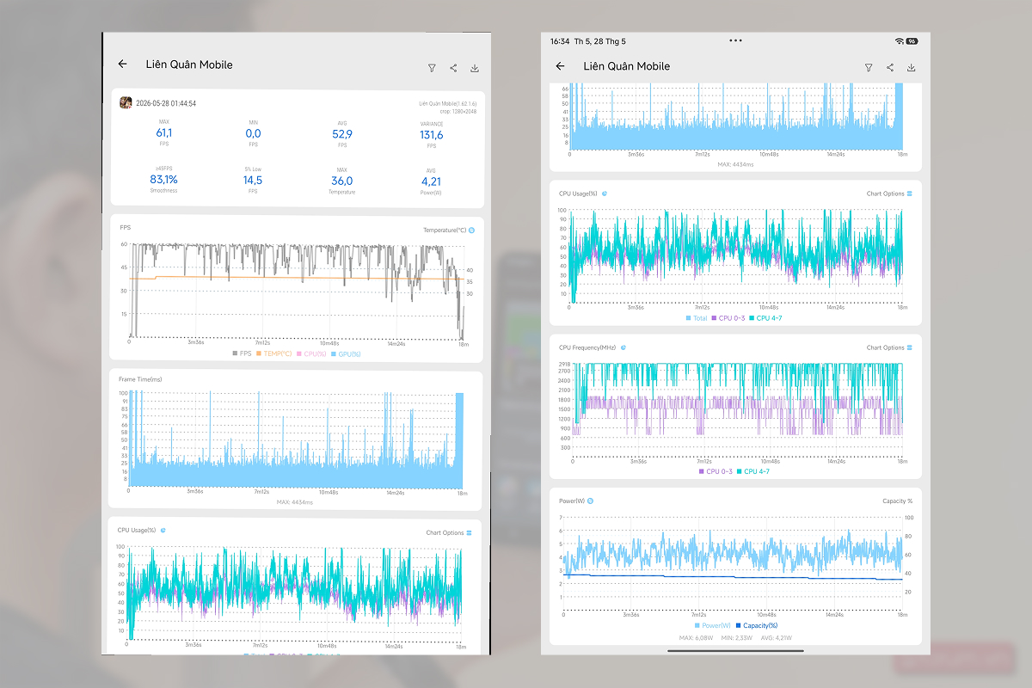Tap MAX: 4434ms in right screenshot
Image resolution: width=1032 pixels, height=688 pixels.
point(736,163)
